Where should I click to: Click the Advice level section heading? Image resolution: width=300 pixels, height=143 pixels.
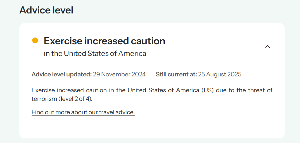[x=46, y=10]
